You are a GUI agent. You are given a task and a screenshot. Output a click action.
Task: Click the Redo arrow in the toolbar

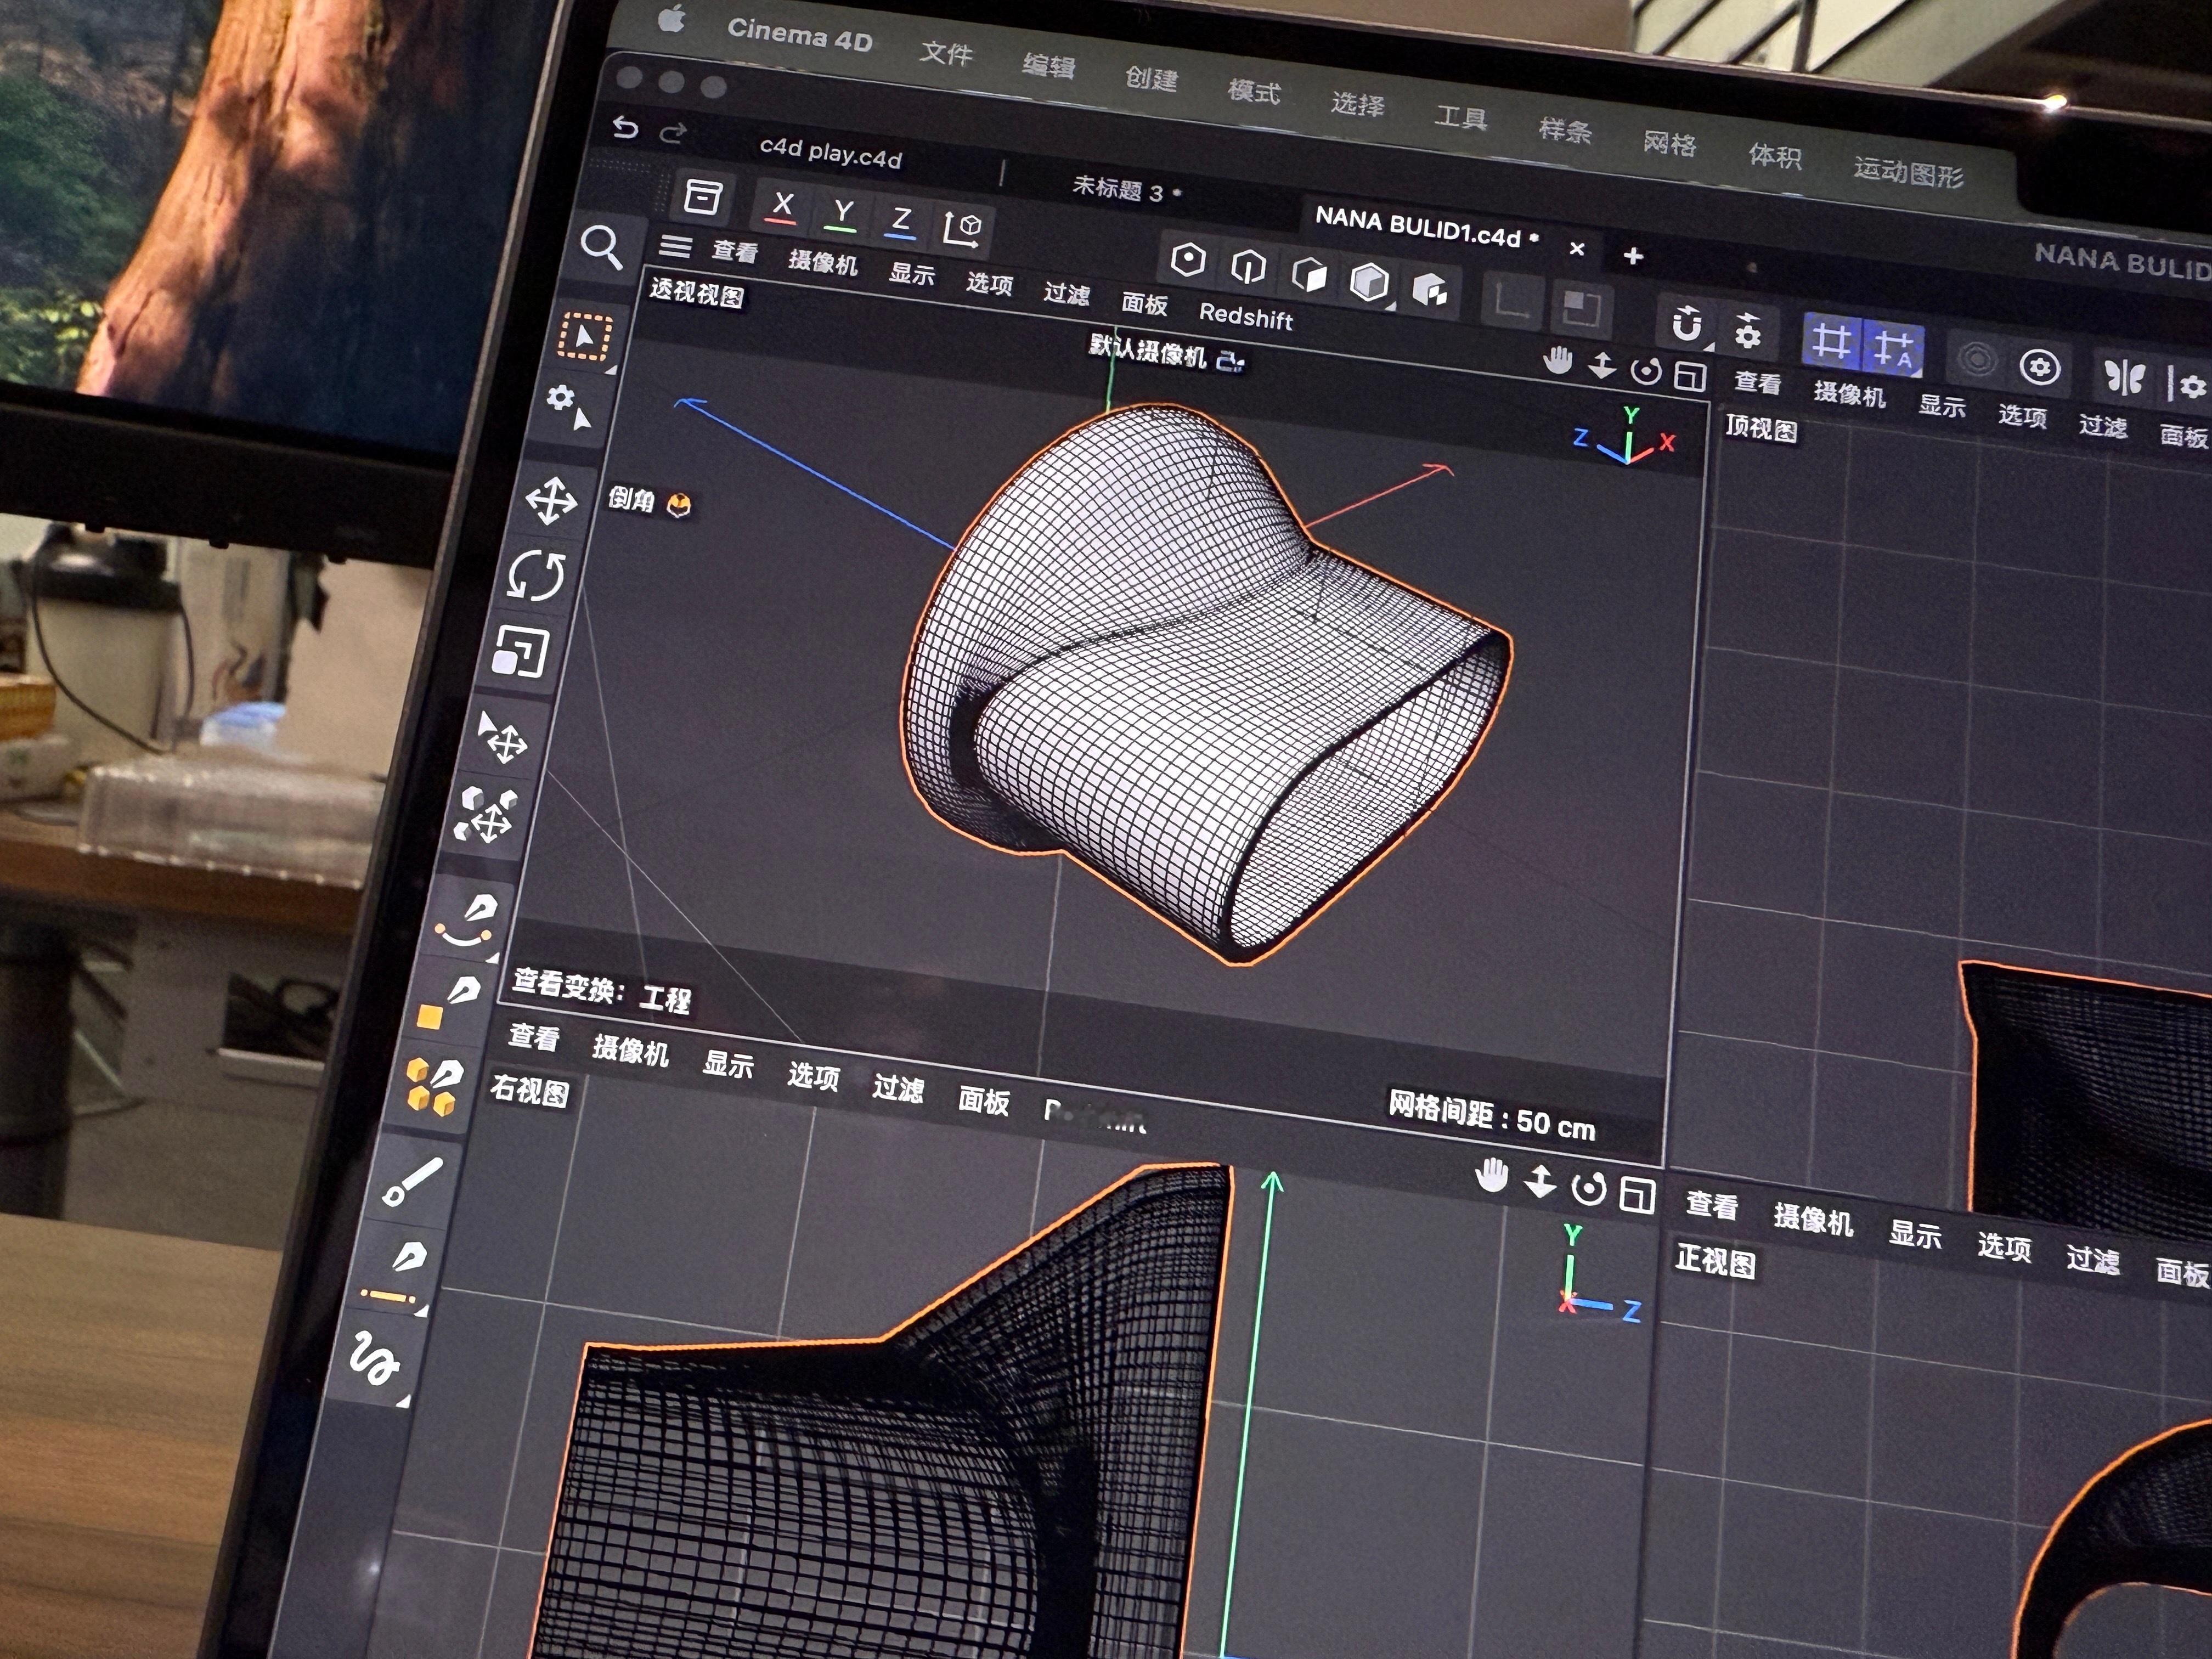tap(674, 132)
